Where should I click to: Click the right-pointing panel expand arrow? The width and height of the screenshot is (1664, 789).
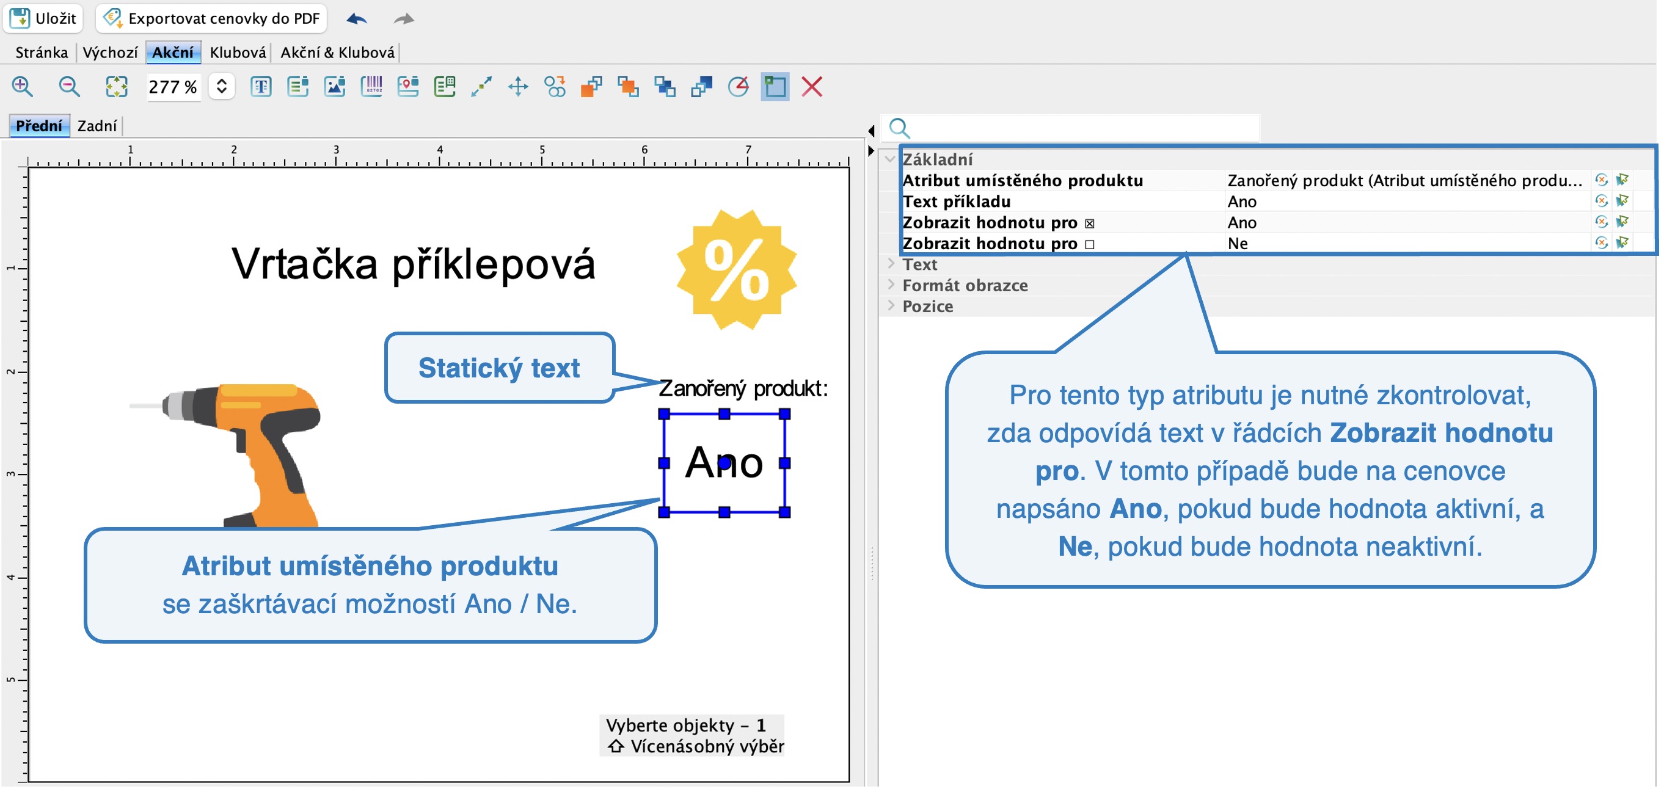pyautogui.click(x=870, y=151)
